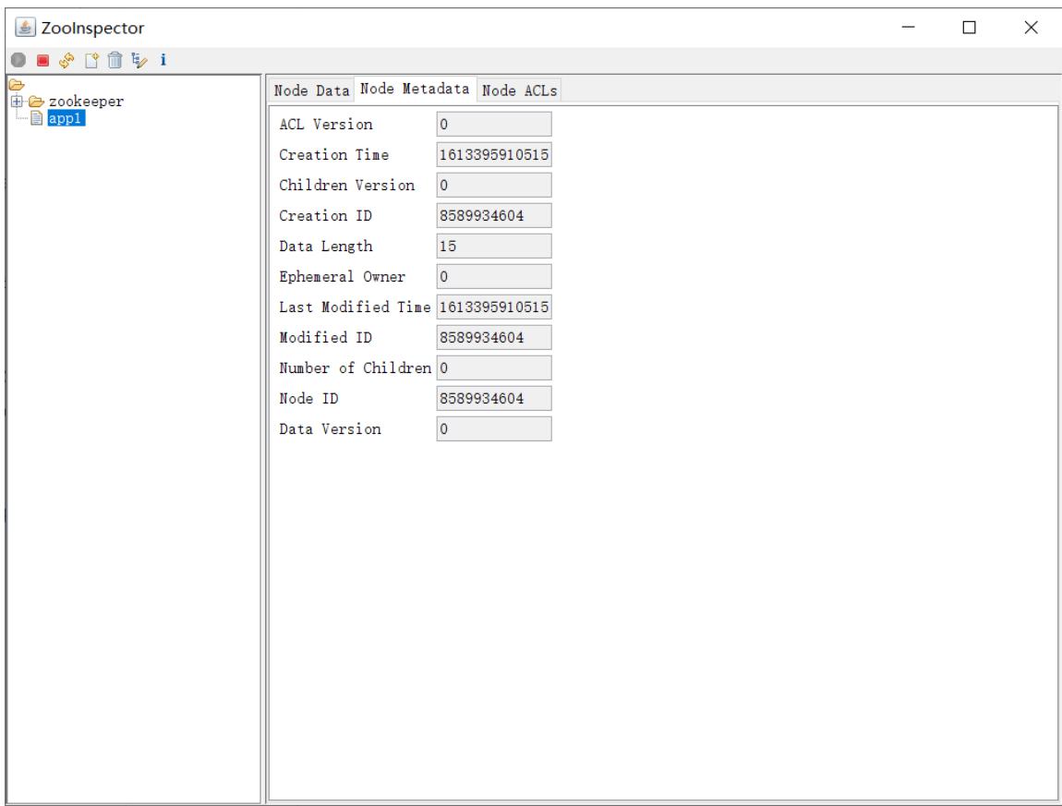Open the Change Node Viewers icon

(x=139, y=60)
